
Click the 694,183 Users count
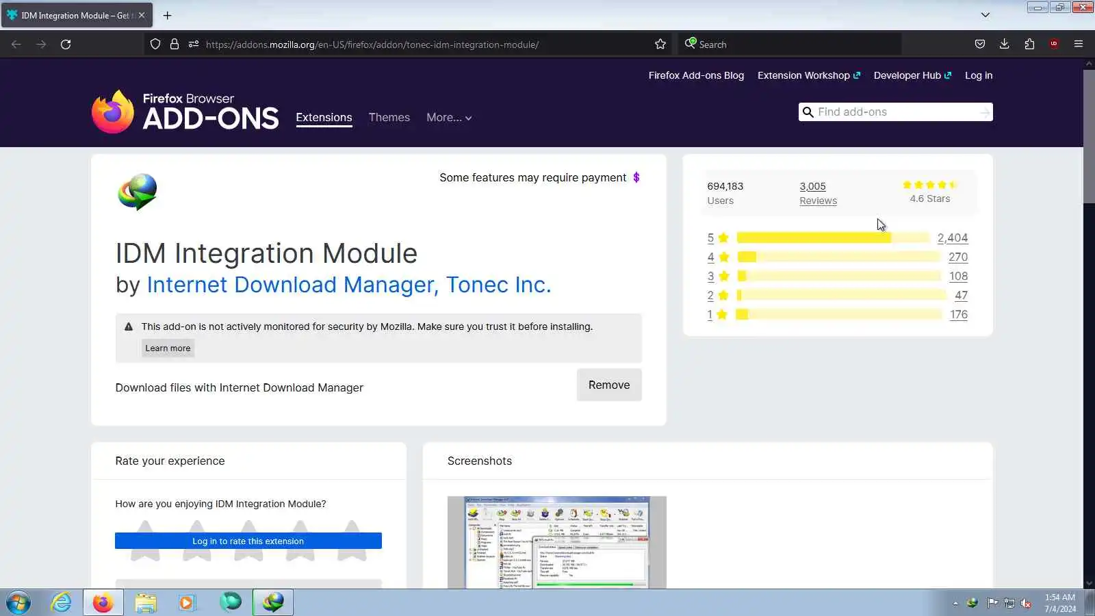[725, 193]
